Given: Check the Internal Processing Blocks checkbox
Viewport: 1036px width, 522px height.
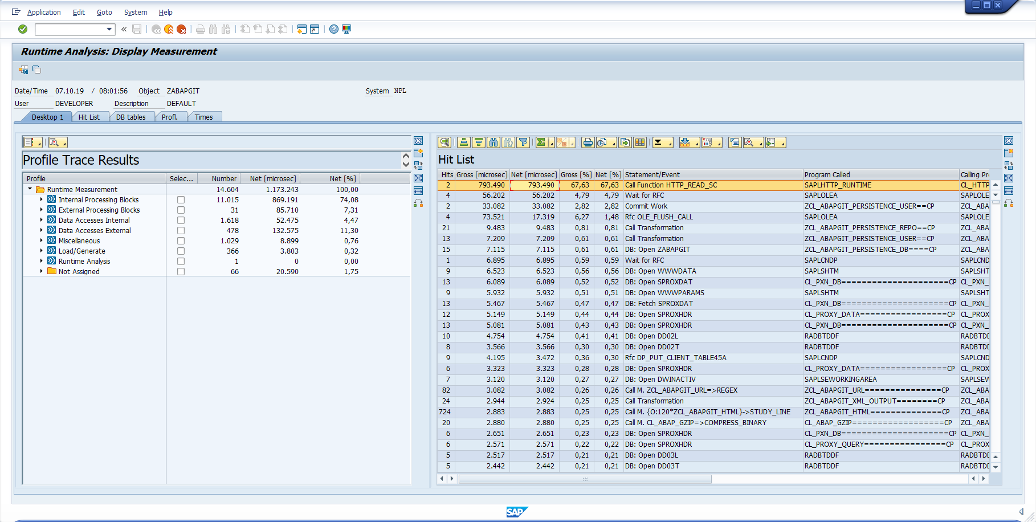Looking at the screenshot, I should point(181,199).
